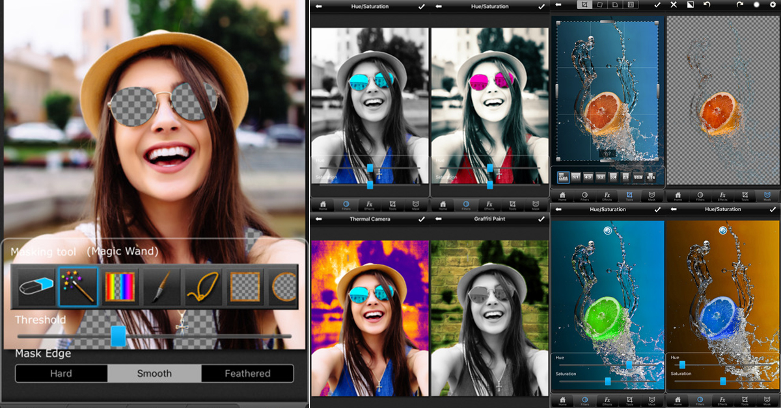Pick the paintbrush masking tool
Image resolution: width=781 pixels, height=408 pixels.
tap(161, 286)
